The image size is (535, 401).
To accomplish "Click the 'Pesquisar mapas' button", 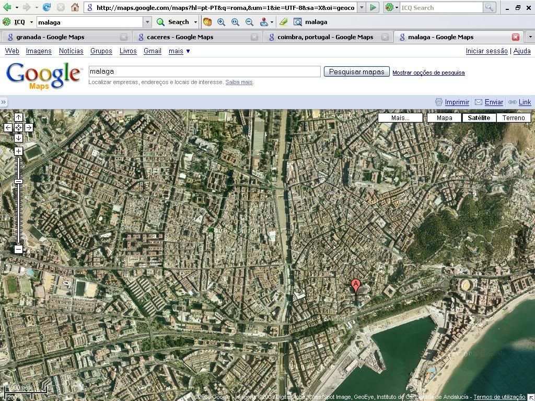I will [x=356, y=72].
